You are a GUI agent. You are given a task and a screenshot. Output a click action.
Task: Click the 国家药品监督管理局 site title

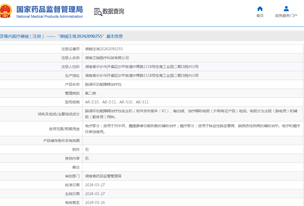click(x=49, y=9)
